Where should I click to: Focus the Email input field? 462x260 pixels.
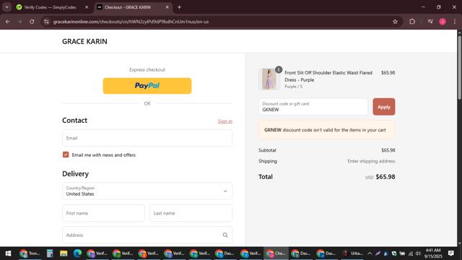(147, 138)
